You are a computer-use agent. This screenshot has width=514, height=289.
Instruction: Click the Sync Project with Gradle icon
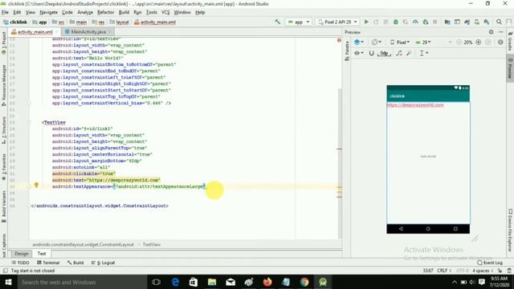pyautogui.click(x=467, y=22)
